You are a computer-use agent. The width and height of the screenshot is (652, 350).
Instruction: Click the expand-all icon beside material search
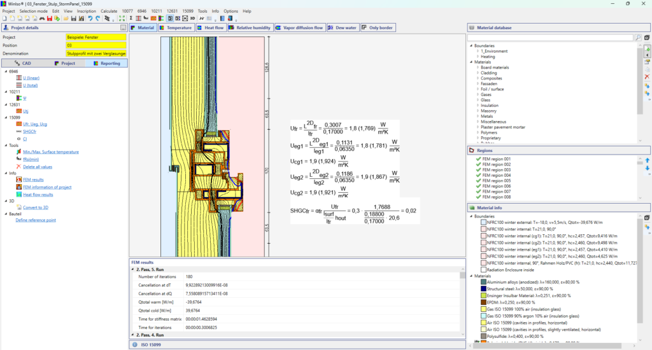pyautogui.click(x=647, y=38)
